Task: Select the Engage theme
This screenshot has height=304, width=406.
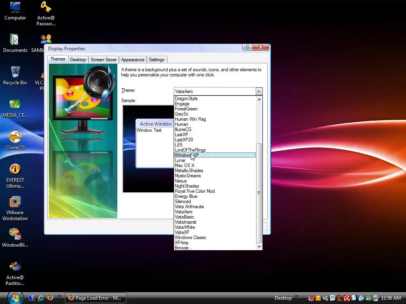Action: tap(215, 104)
